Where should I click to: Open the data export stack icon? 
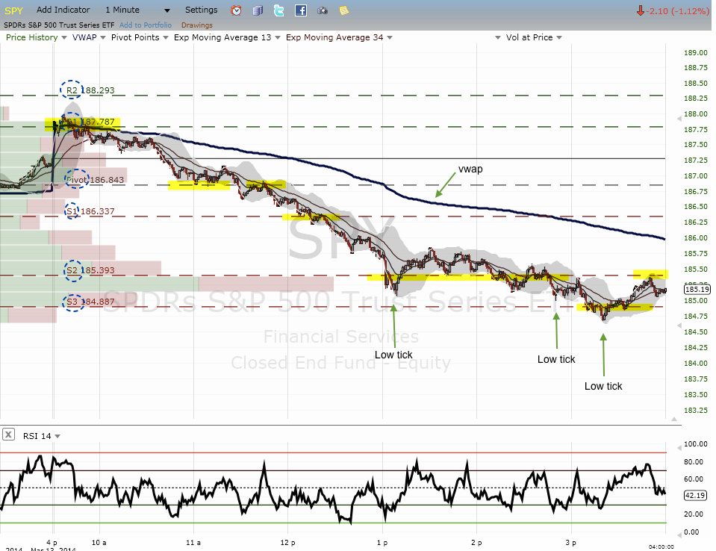tap(258, 10)
